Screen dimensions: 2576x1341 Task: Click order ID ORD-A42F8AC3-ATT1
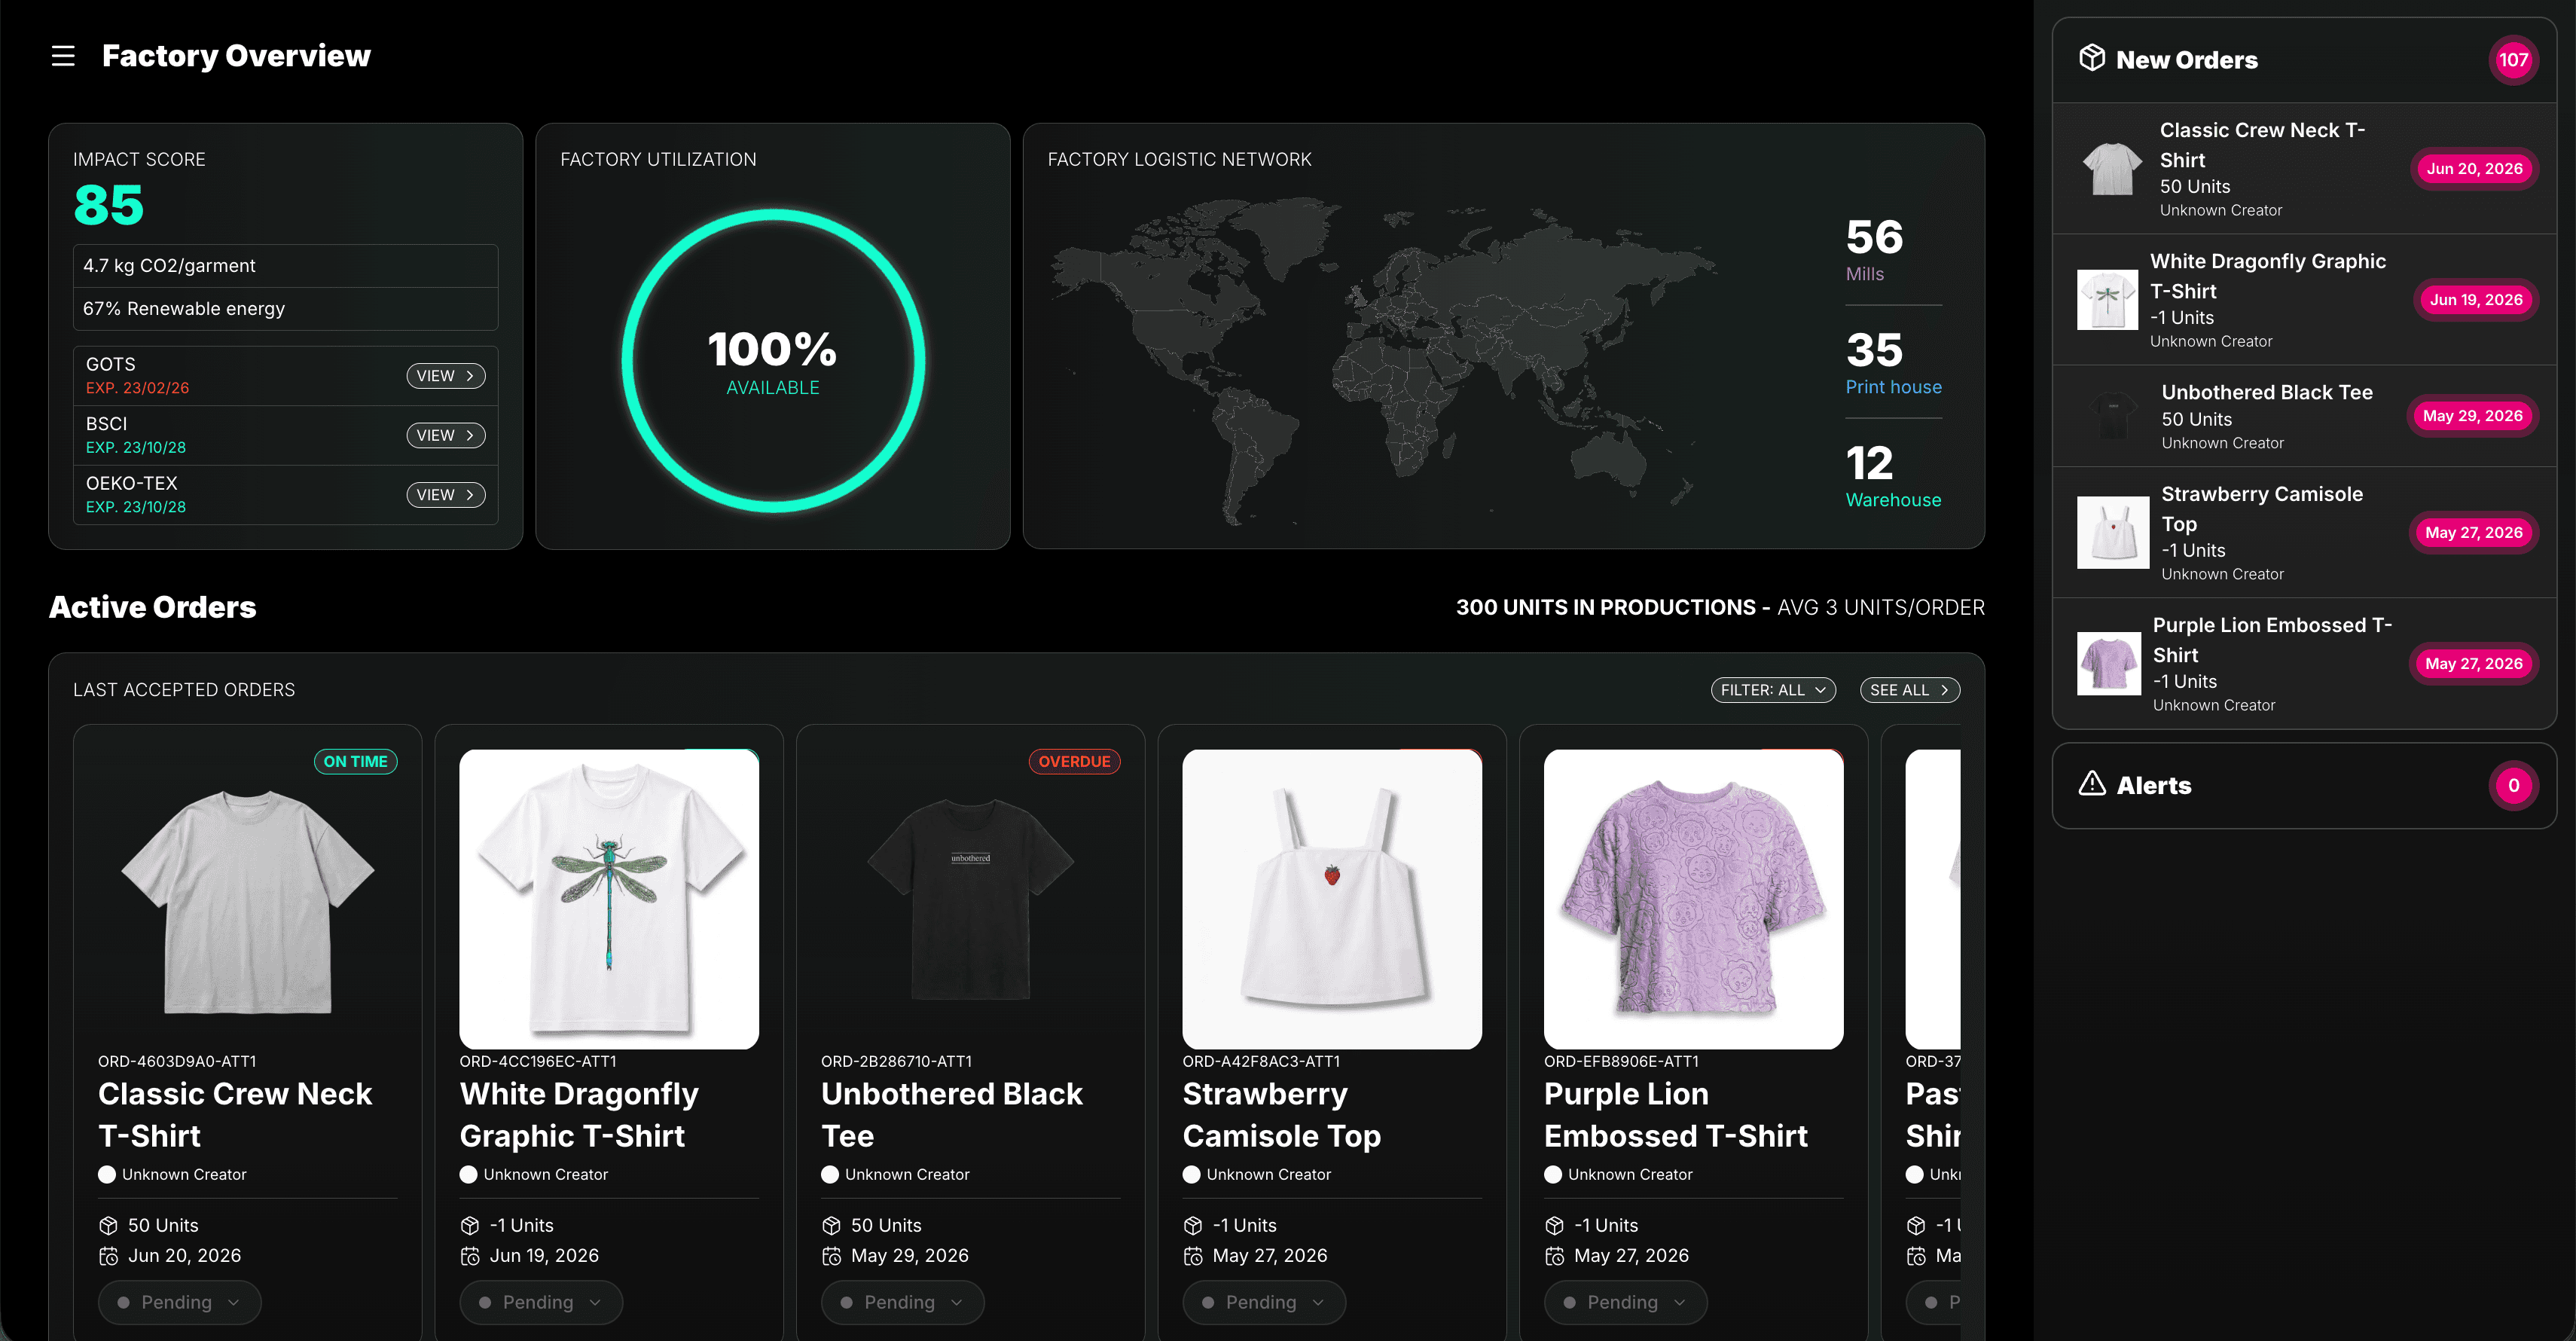(x=1261, y=1061)
